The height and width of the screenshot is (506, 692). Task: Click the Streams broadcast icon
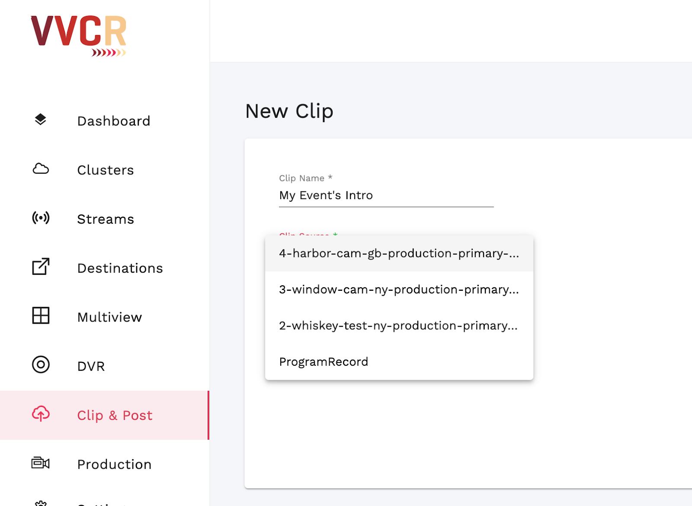tap(41, 218)
